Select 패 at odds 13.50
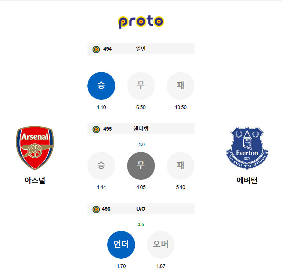Image resolution: width=282 pixels, height=280 pixels. (181, 86)
